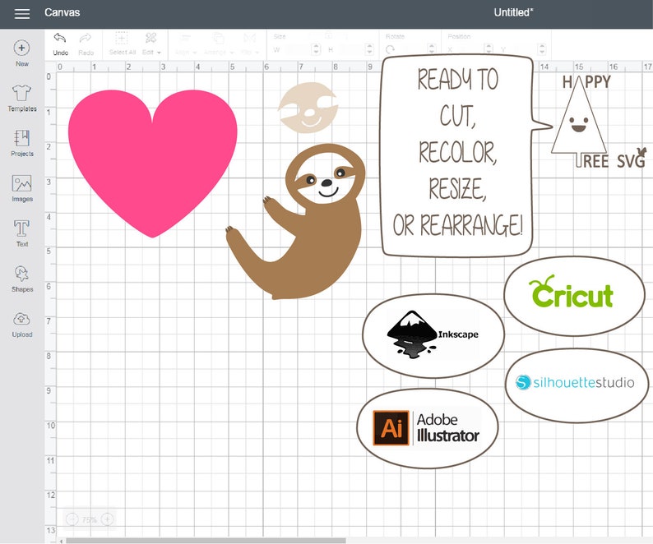The height and width of the screenshot is (544, 653).
Task: Click the rotate circular arrow icon
Action: pyautogui.click(x=390, y=49)
